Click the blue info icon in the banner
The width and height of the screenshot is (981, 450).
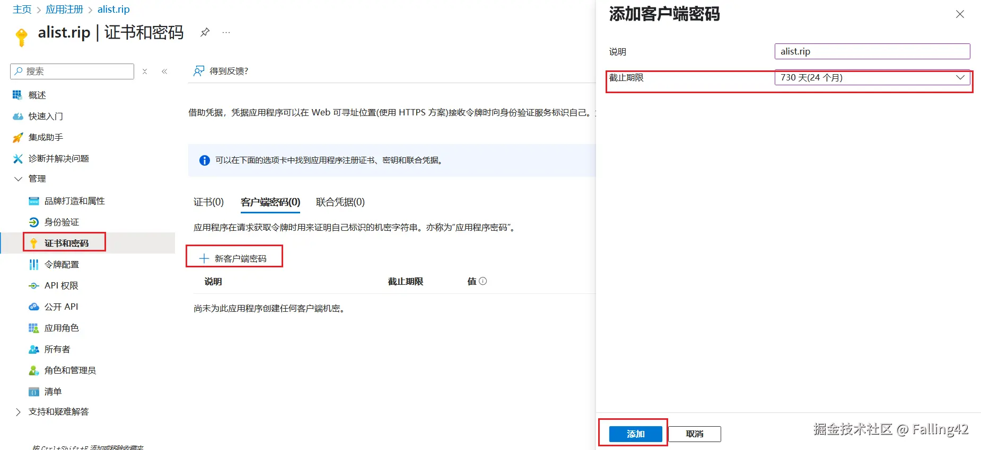(204, 160)
